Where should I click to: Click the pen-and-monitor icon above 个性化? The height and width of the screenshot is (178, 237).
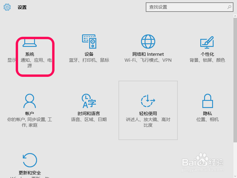[207, 42]
